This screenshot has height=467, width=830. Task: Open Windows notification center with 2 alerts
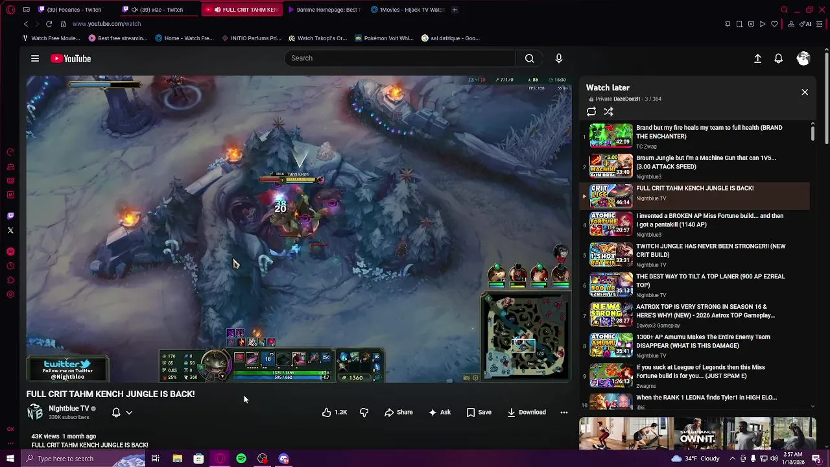click(x=818, y=459)
